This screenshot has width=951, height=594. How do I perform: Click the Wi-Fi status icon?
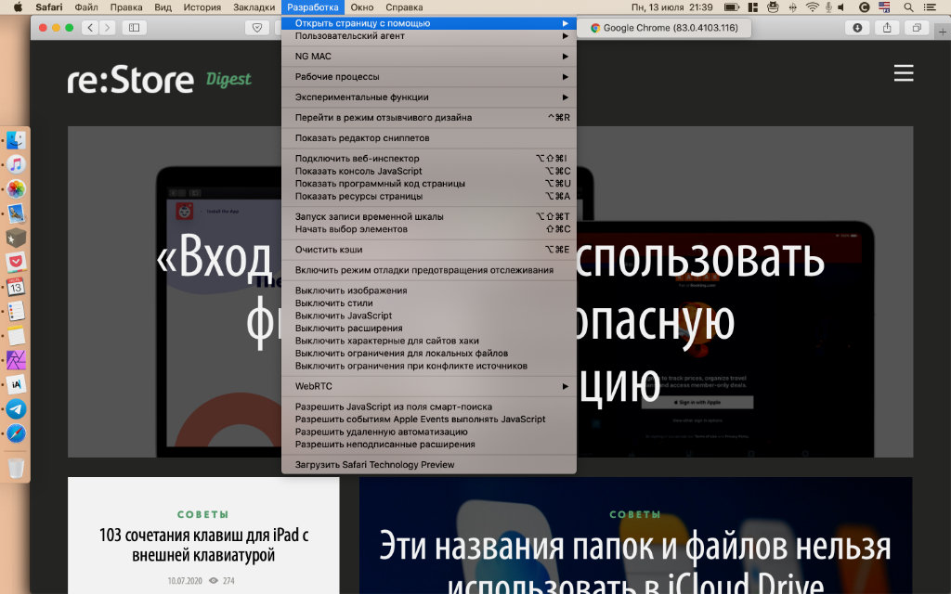coord(812,7)
